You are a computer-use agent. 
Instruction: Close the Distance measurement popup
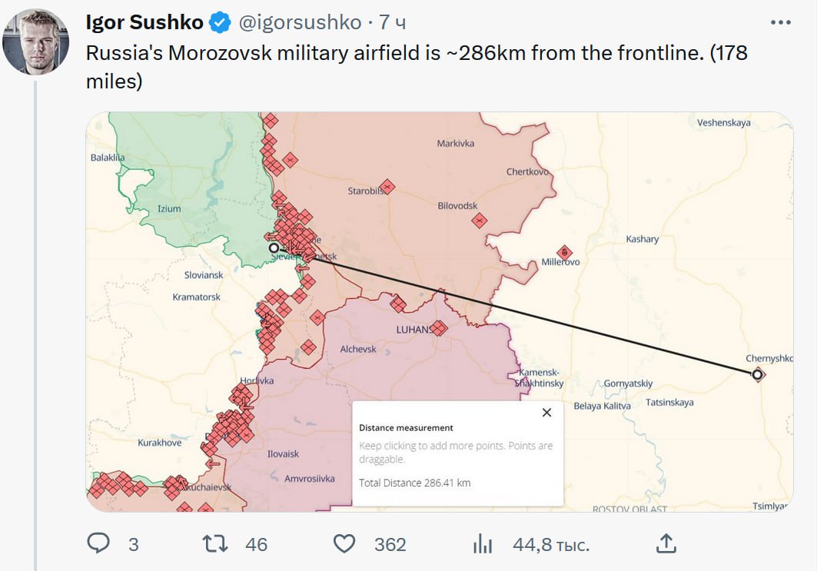[547, 412]
